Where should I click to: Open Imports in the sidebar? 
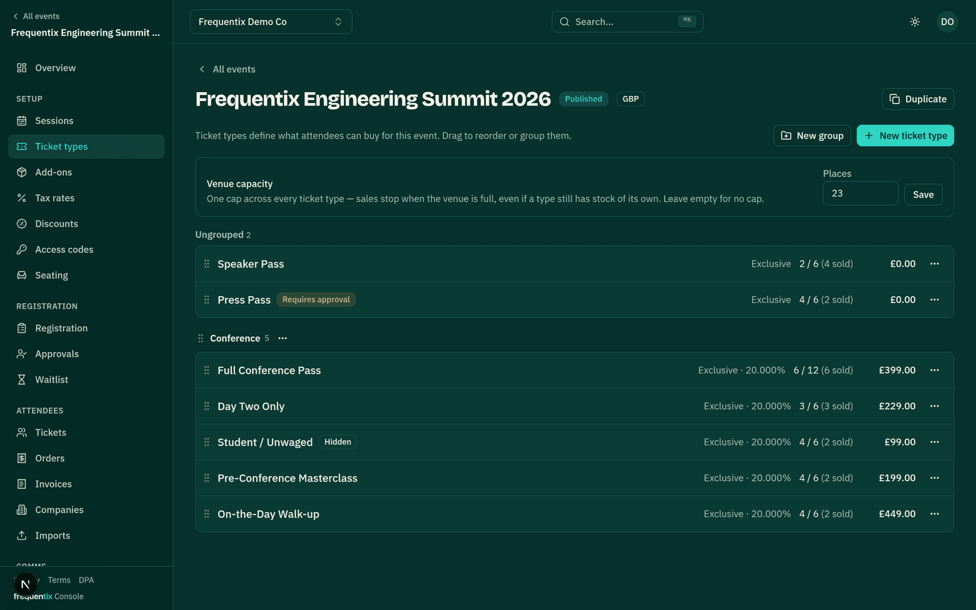tap(86, 536)
